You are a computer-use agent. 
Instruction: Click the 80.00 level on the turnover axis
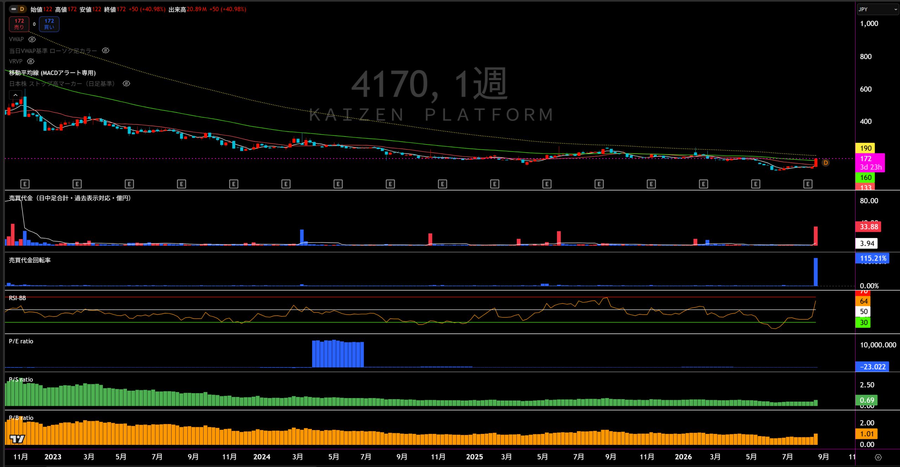click(x=869, y=201)
